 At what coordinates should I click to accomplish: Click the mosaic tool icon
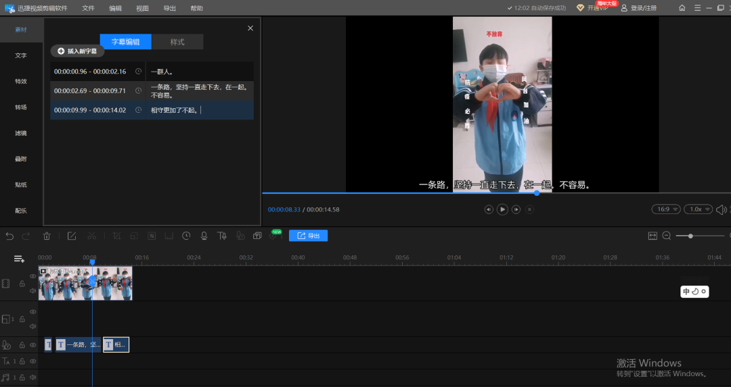(x=152, y=236)
